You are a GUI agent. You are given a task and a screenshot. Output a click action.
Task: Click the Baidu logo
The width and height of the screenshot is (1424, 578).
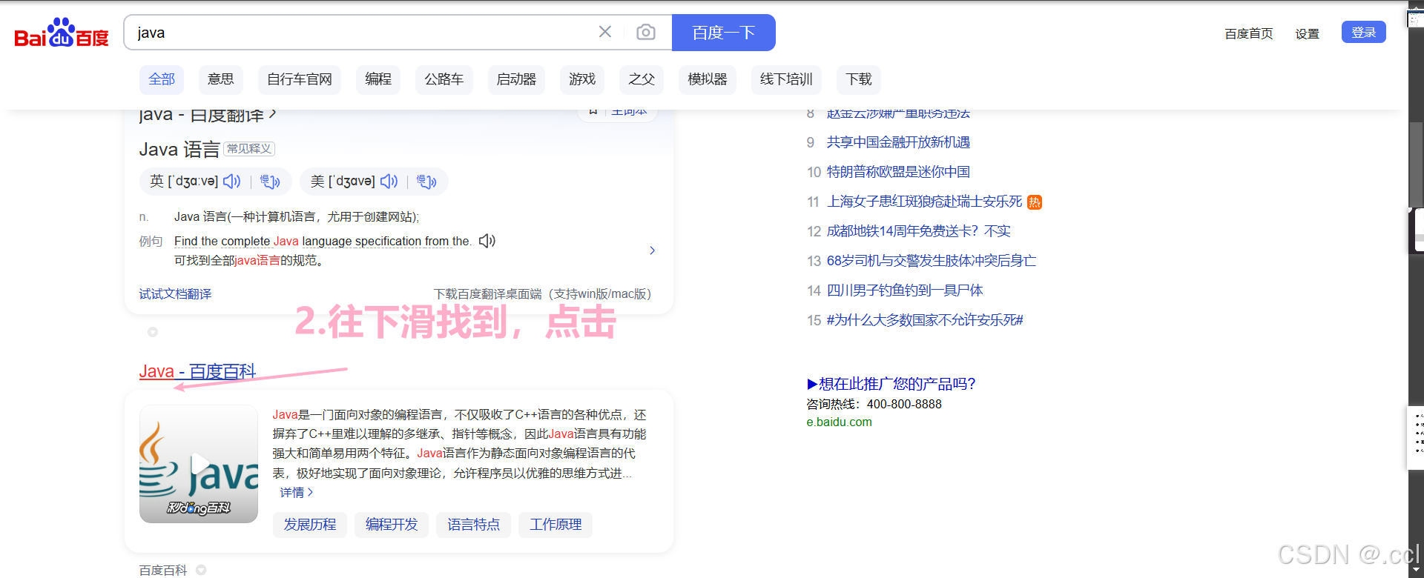(x=62, y=33)
